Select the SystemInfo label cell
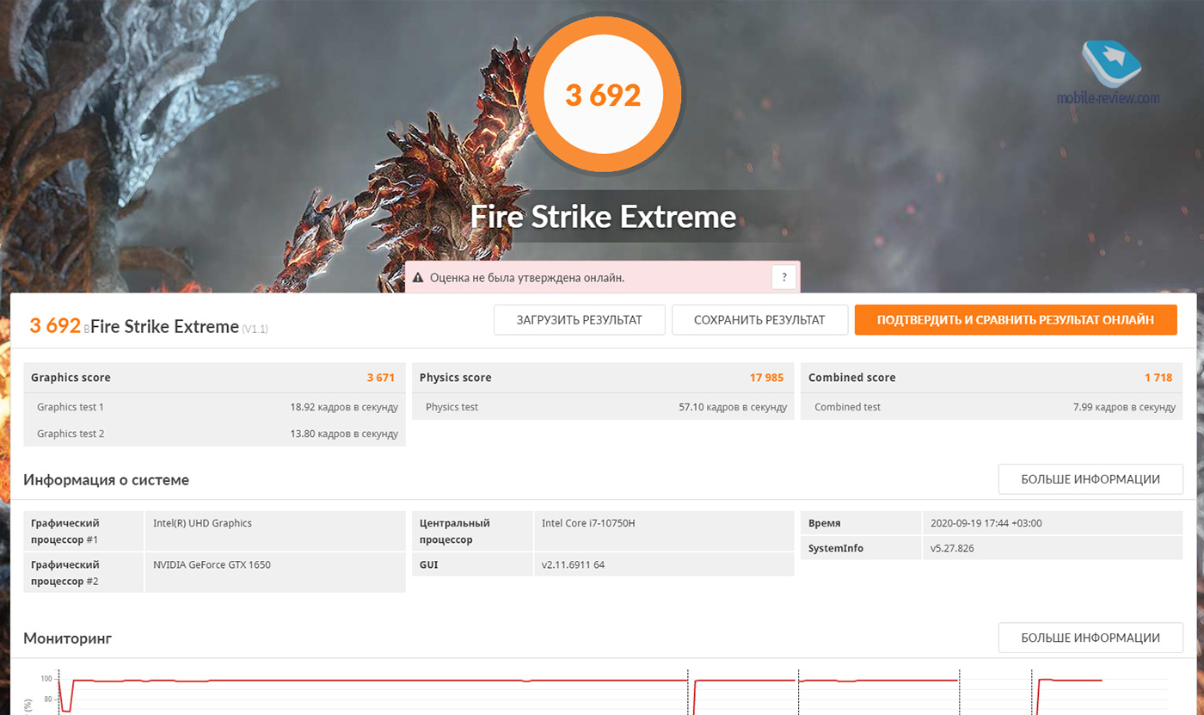Screen dimensions: 1204x715 click(861, 548)
